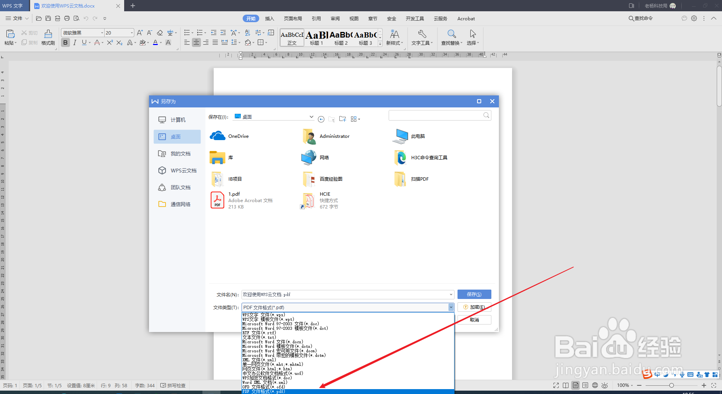Toggle center paragraph alignment
This screenshot has height=394, width=722.
pyautogui.click(x=196, y=42)
